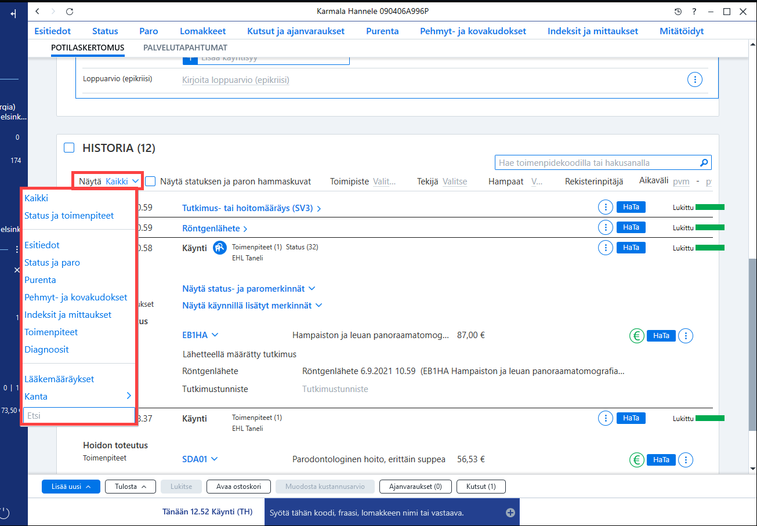Open three-dot menu beside Loppuarvio field
Screen dimensions: 757x526
click(x=694, y=80)
